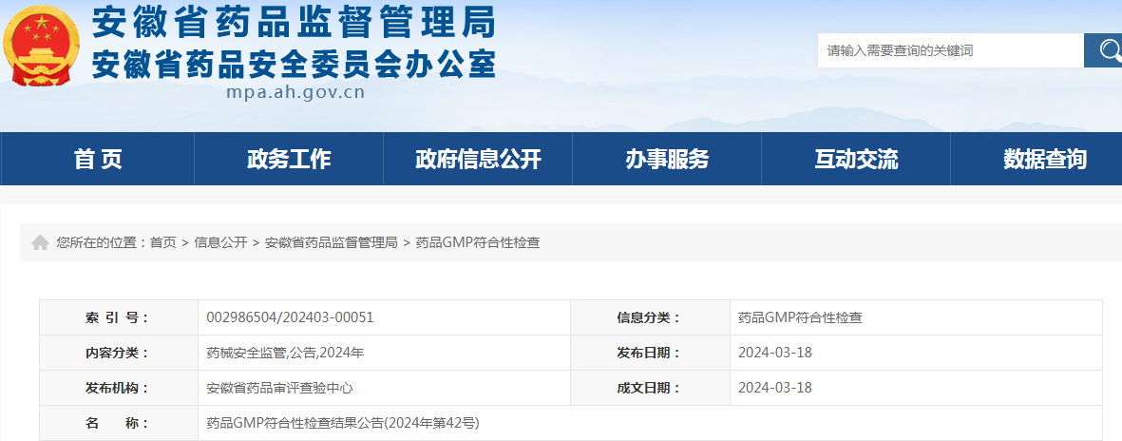1122x441 pixels.
Task: Select the 成文日期 2024-03-18 value
Action: (x=775, y=388)
